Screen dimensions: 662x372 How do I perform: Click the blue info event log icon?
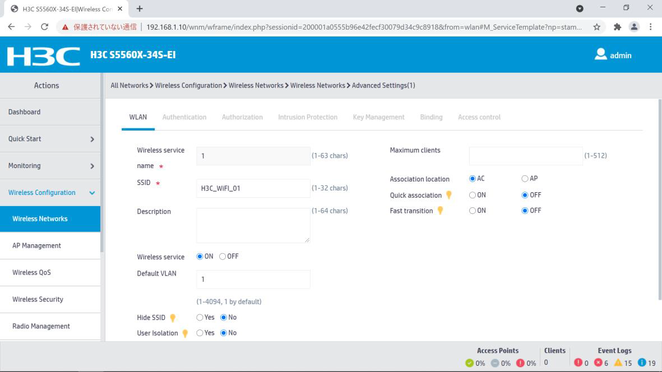point(641,363)
